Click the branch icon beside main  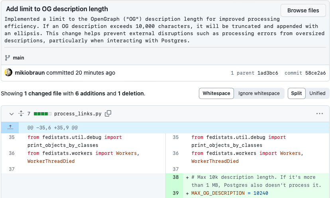(x=8, y=58)
